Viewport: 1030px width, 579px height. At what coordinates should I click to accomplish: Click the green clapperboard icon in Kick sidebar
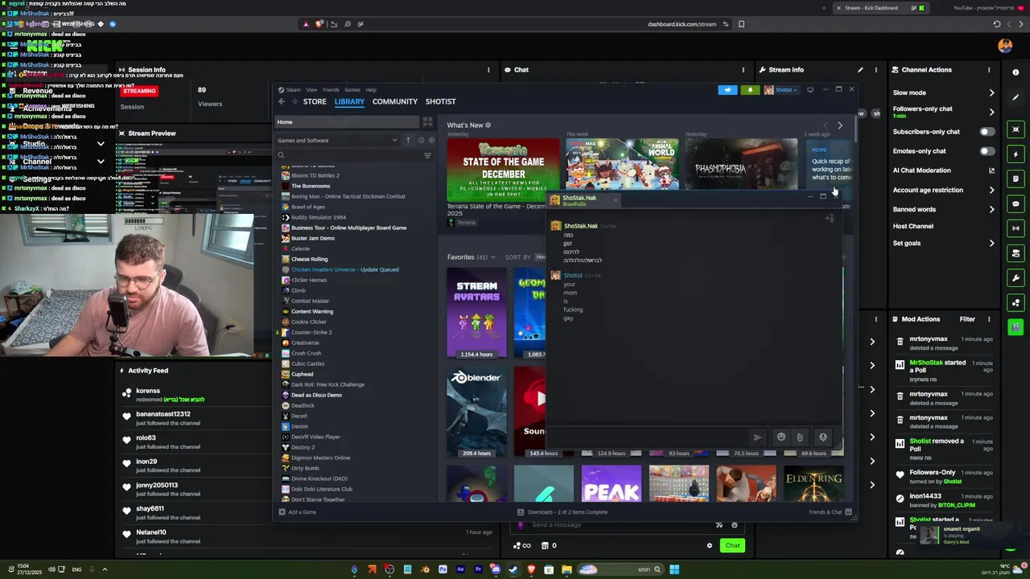(1016, 326)
